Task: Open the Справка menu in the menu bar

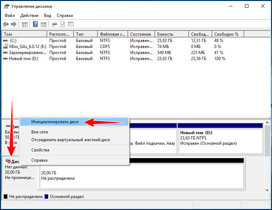Action: (65, 16)
